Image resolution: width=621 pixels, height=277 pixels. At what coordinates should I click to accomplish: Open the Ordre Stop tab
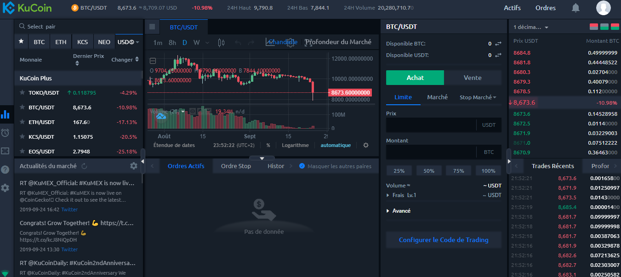coord(236,166)
